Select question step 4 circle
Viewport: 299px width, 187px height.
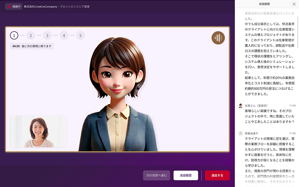coord(64,36)
